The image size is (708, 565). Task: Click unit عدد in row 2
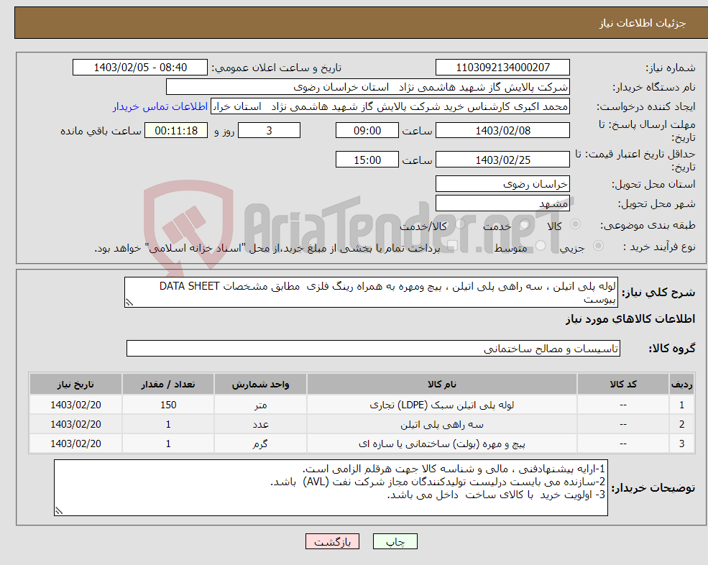pyautogui.click(x=260, y=425)
